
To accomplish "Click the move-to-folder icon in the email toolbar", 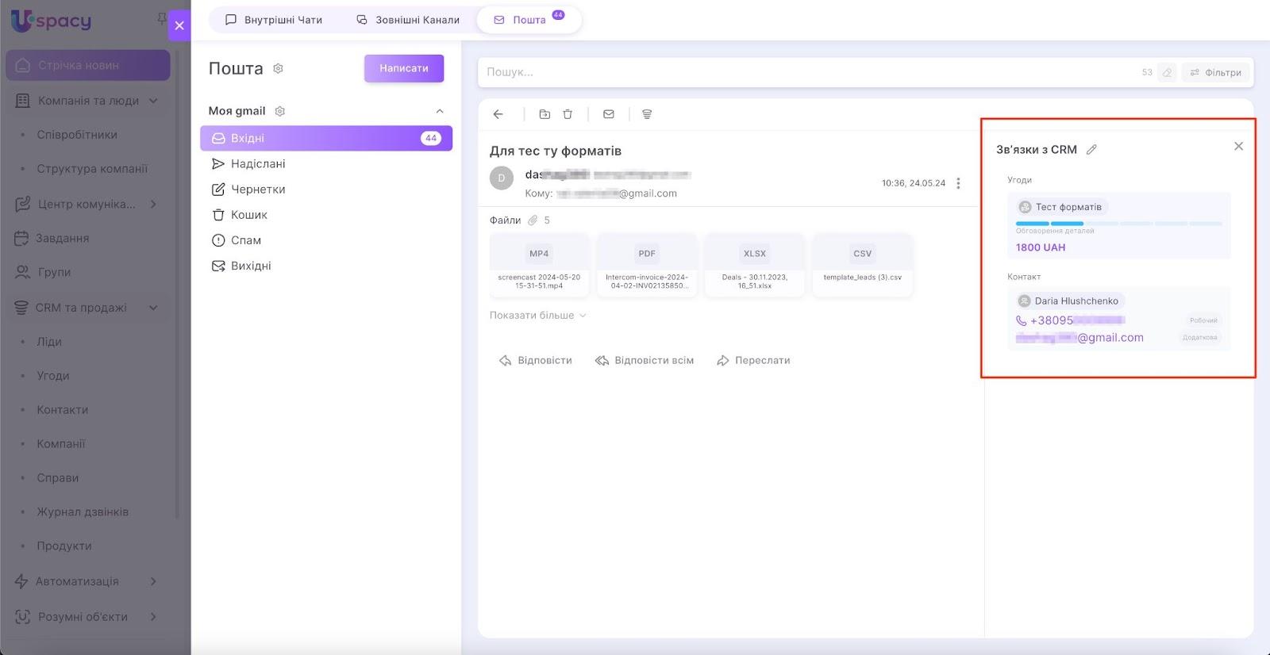I will tap(545, 114).
